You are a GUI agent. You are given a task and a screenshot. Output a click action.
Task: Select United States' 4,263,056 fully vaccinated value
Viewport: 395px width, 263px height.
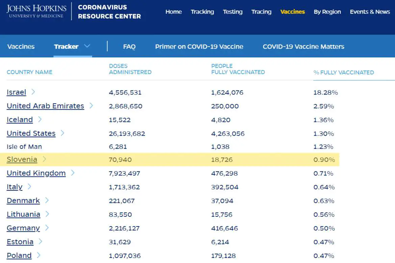coord(228,133)
